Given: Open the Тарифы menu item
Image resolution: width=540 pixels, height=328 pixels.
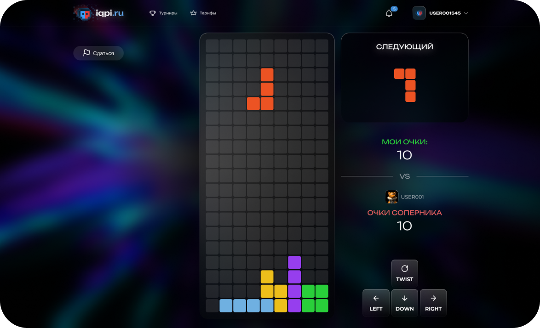Looking at the screenshot, I should tap(207, 13).
